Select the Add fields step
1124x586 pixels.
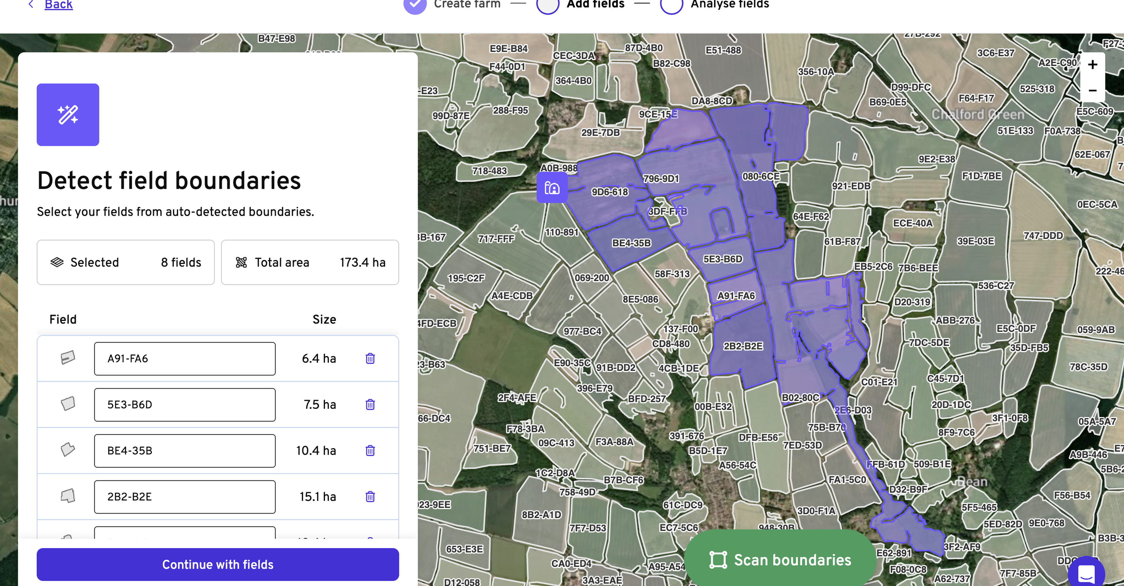pos(580,4)
